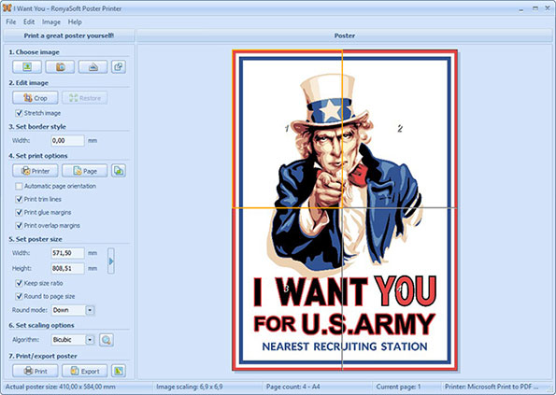This screenshot has height=395, width=556.
Task: Click the Print button
Action: [x=36, y=371]
